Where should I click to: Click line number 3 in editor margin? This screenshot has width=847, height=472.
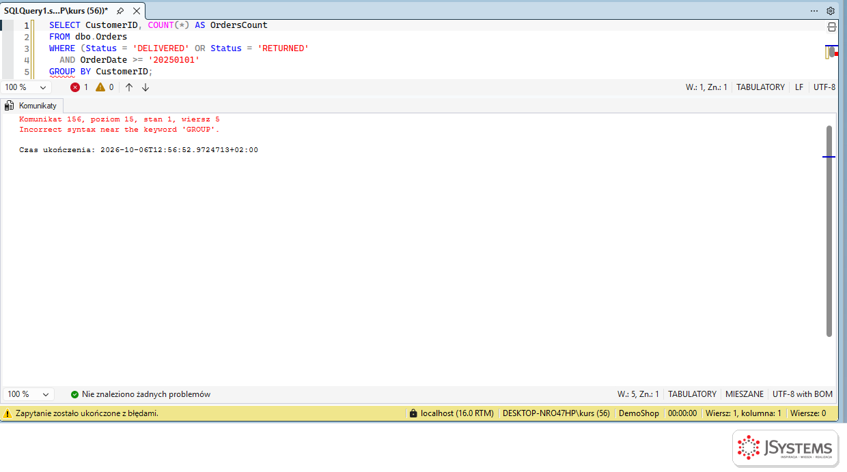[x=27, y=48]
